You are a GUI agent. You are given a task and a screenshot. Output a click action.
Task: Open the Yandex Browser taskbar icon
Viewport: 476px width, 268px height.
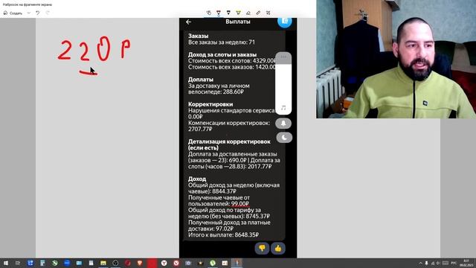coord(164,263)
